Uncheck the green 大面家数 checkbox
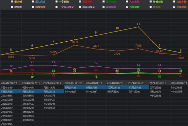Screen dimensions: 188x126 tap(127, 7)
